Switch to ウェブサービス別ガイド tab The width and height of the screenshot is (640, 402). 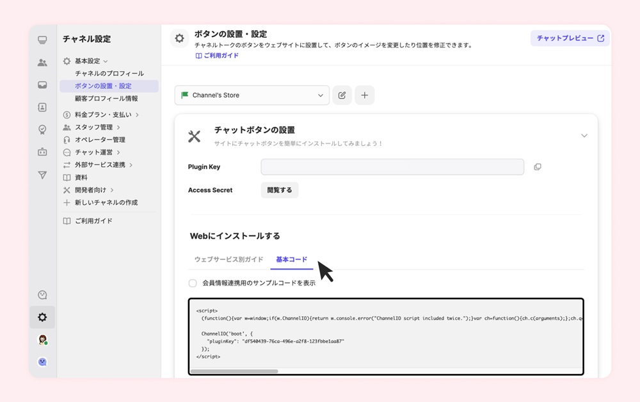tap(228, 259)
